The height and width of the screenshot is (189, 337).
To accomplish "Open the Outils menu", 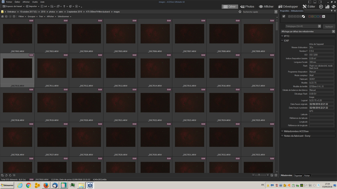I will (x=35, y=2).
